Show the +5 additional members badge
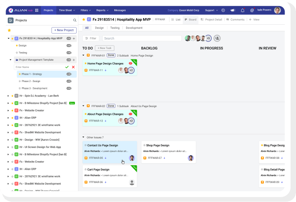 (x=208, y=38)
